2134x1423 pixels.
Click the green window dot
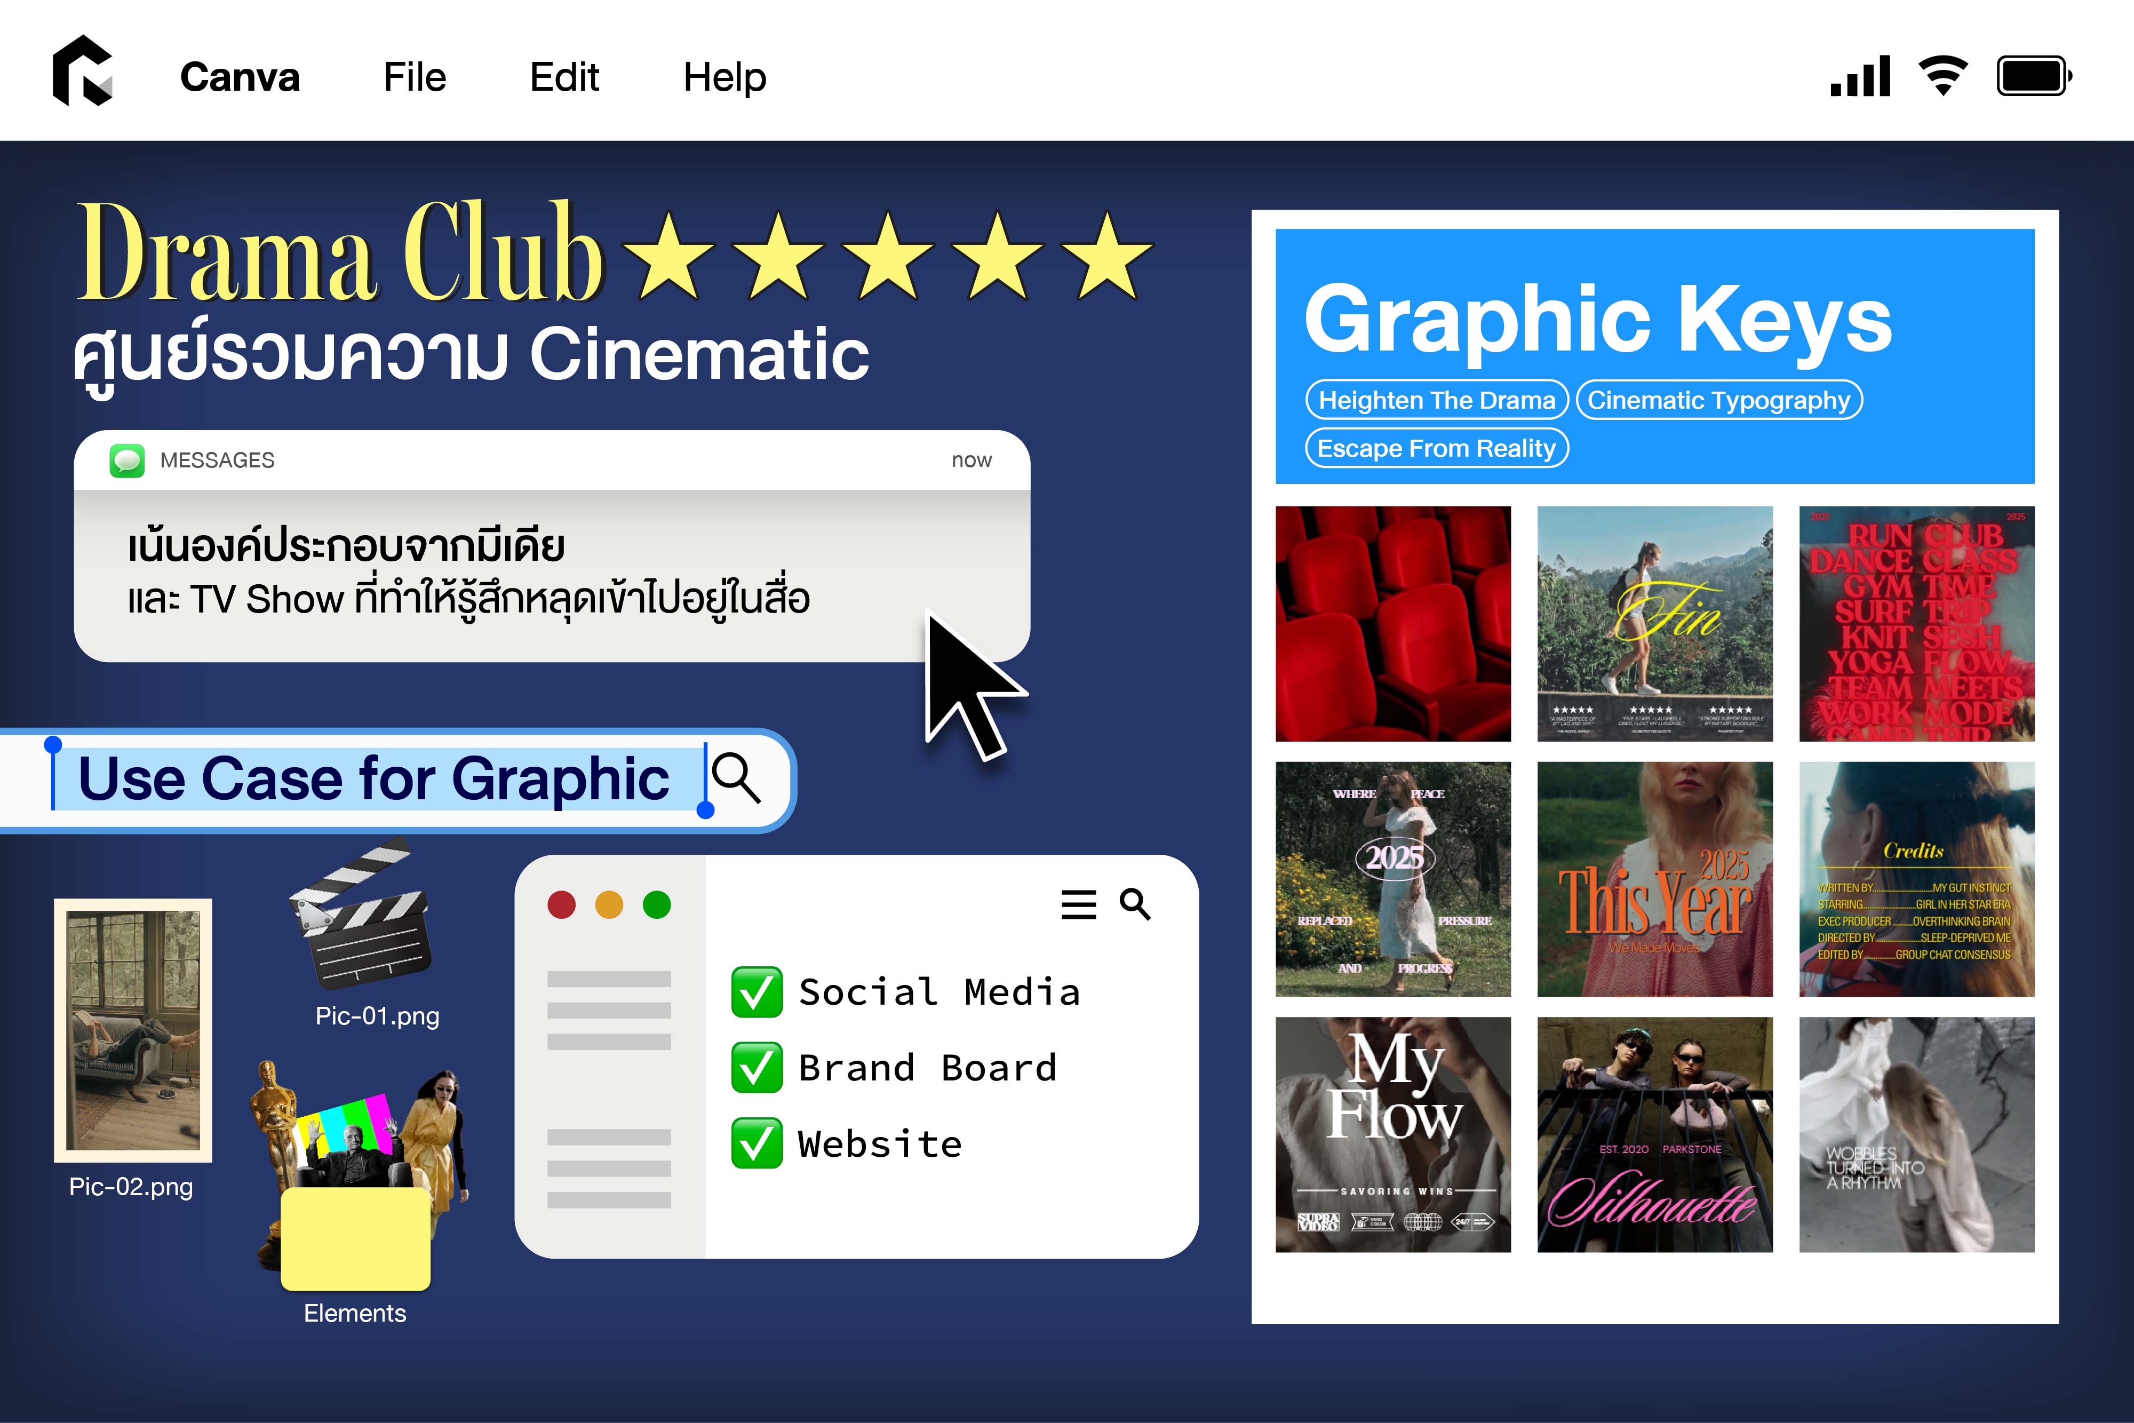click(657, 905)
